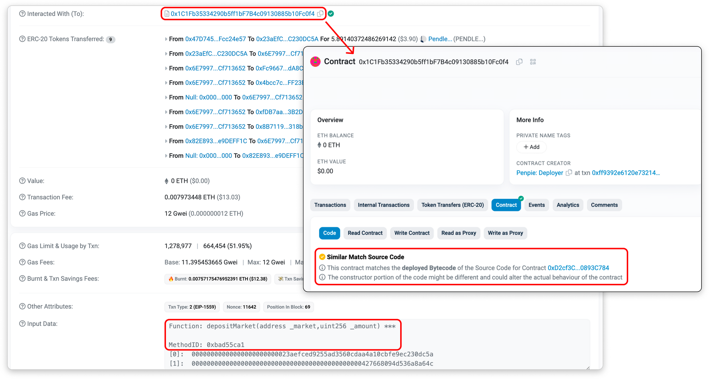This screenshot has height=379, width=709.
Task: Add a private name tag
Action: pyautogui.click(x=531, y=147)
